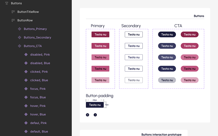Viewport: 218px width, 136px height.
Task: Select the clicked, Blue layer
Action: tap(39, 80)
